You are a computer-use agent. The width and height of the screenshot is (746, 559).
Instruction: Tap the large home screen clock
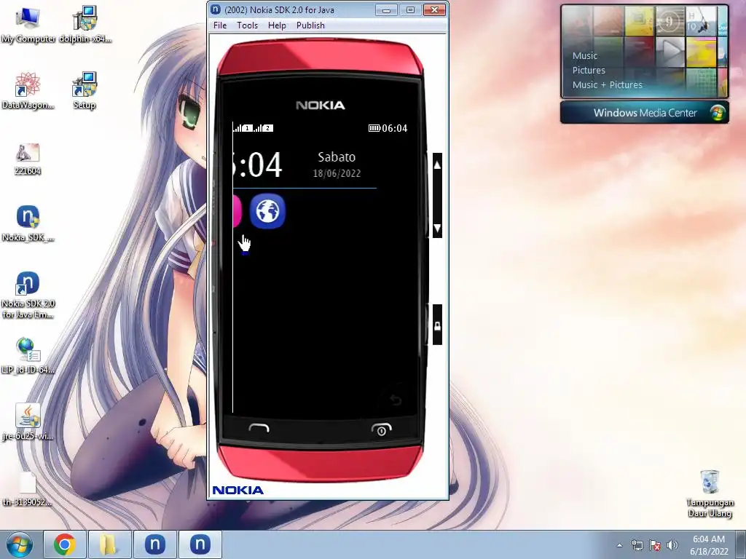point(258,165)
